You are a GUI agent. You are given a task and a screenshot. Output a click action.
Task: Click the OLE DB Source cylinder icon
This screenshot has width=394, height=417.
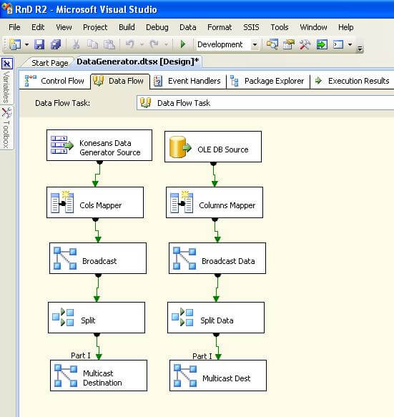[x=180, y=147]
